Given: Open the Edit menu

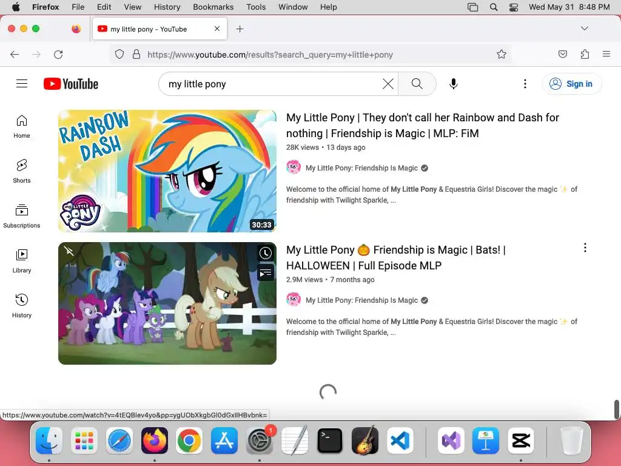Looking at the screenshot, I should (104, 7).
